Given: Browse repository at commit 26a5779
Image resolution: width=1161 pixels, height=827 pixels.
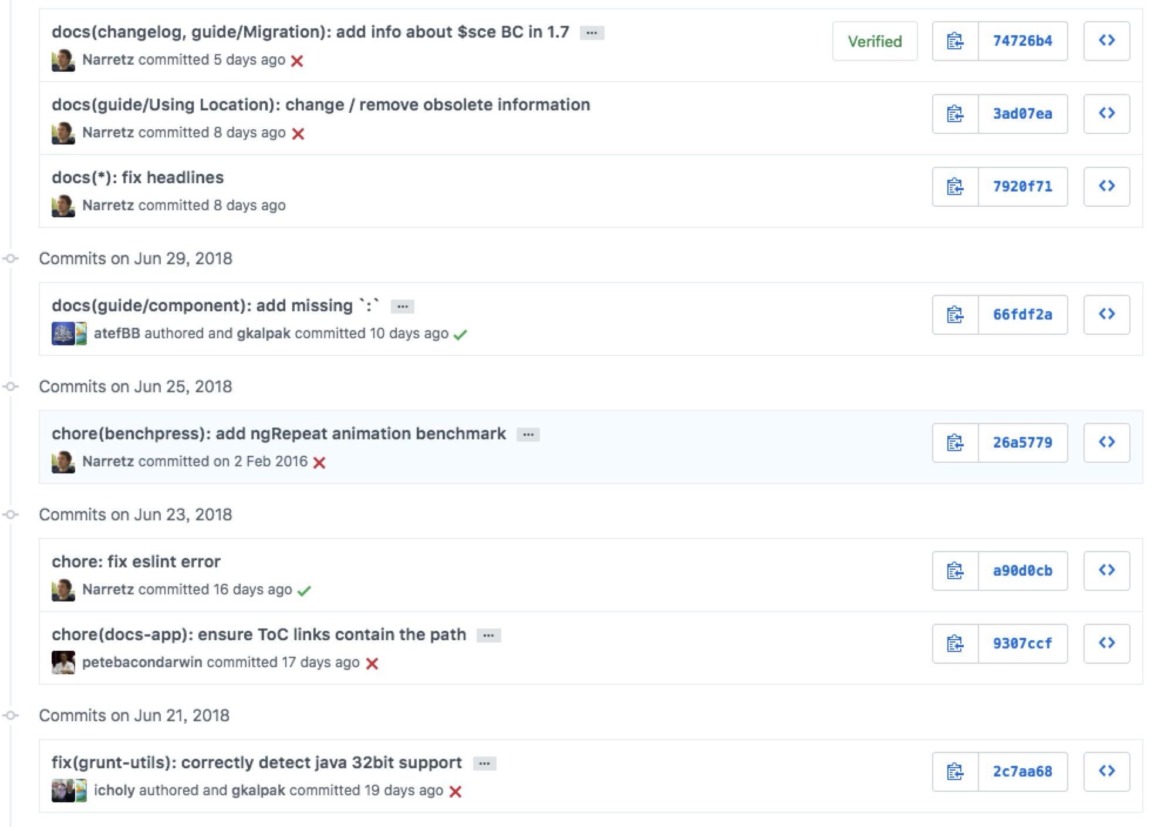Looking at the screenshot, I should tap(1106, 443).
